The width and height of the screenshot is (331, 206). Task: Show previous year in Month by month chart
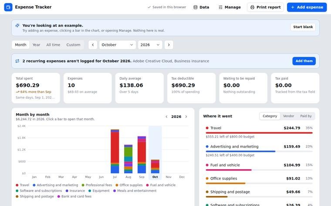166,117
